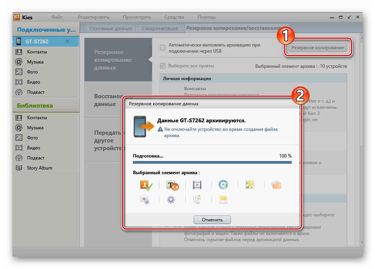Viewport: 375px width, 269px height.
Task: Click the phone with arrow icon in backup dialog
Action: pyautogui.click(x=143, y=127)
